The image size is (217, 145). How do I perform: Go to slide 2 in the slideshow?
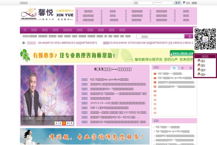click(x=60, y=123)
